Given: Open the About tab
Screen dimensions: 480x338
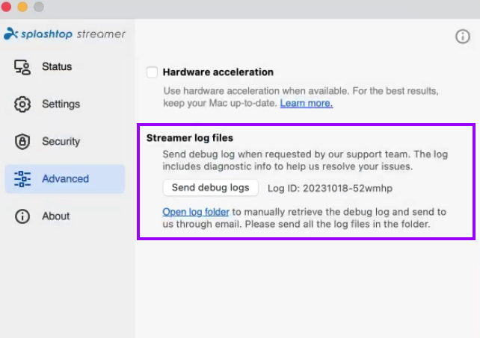Looking at the screenshot, I should 56,216.
